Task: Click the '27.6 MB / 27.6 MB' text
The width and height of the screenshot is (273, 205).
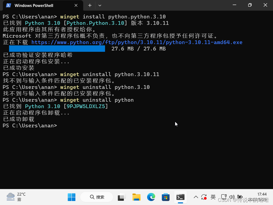Action: pyautogui.click(x=139, y=49)
